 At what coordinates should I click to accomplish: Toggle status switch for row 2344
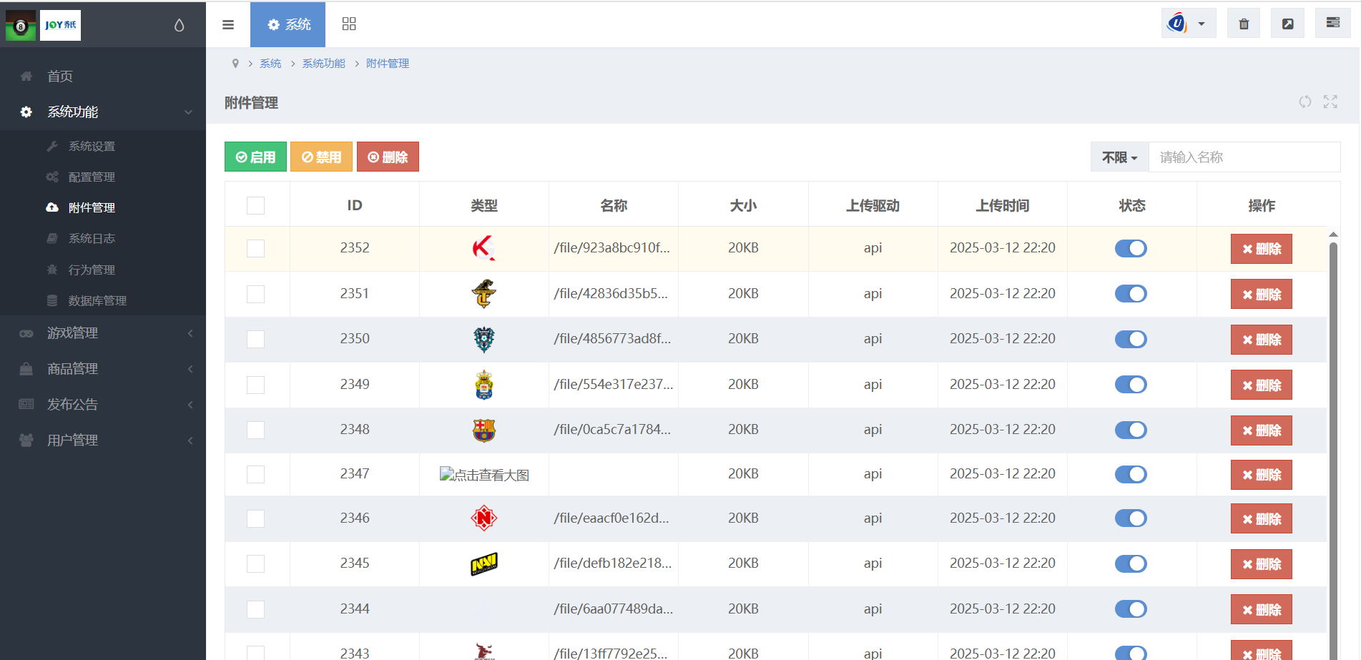pyautogui.click(x=1131, y=609)
